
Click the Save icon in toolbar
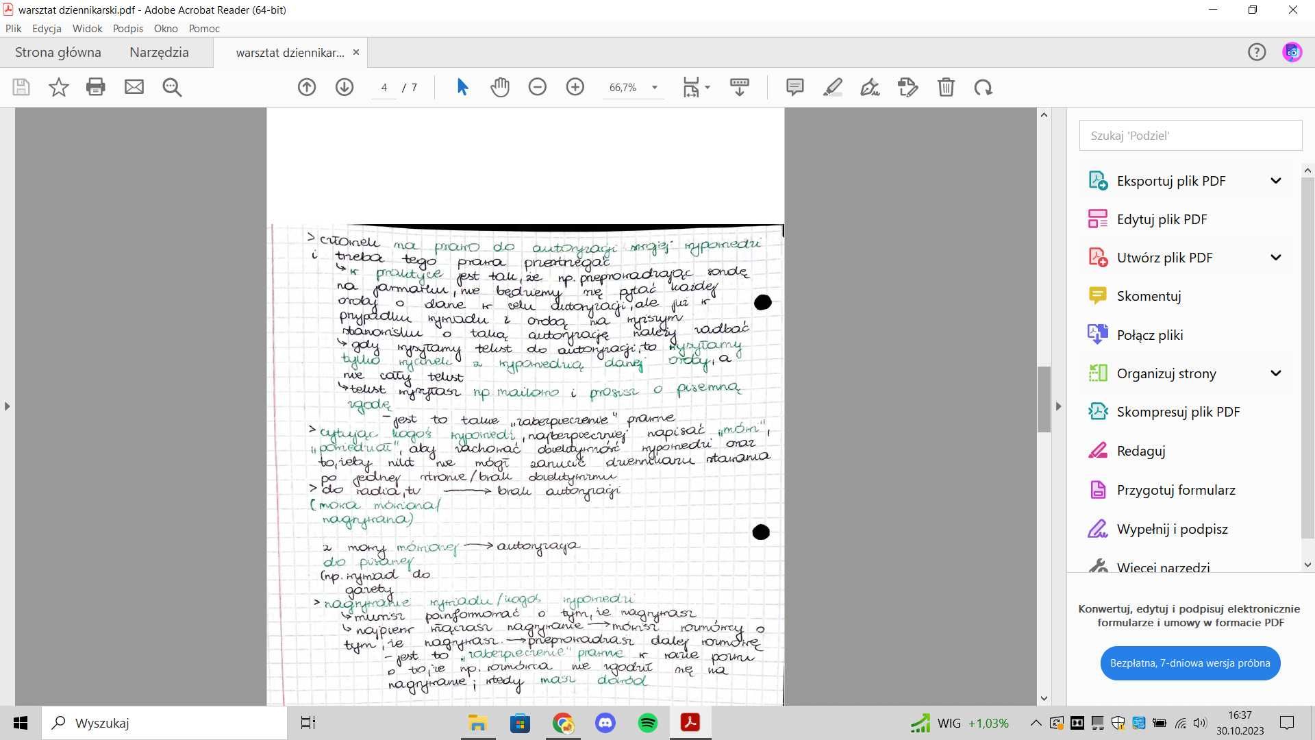(20, 87)
